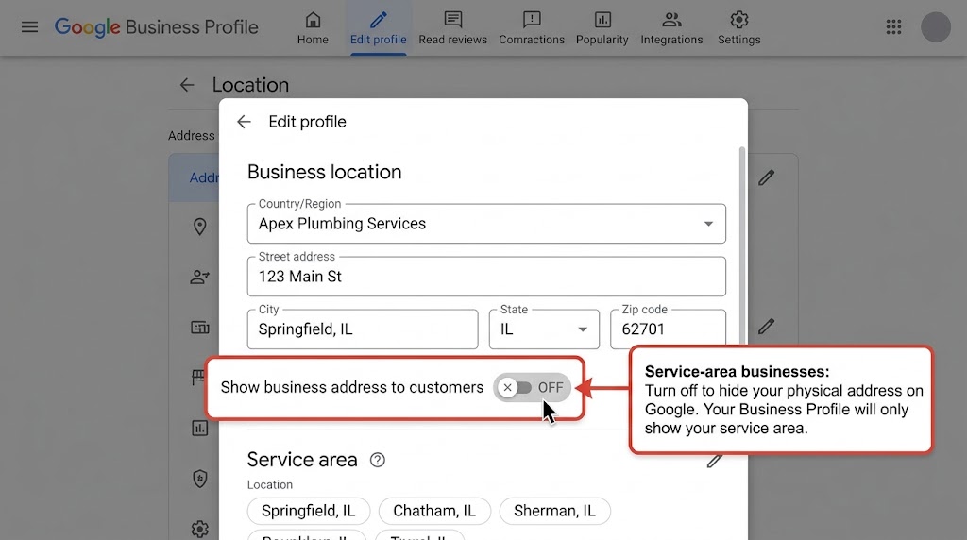Click the gear icon in sidebar

(200, 529)
